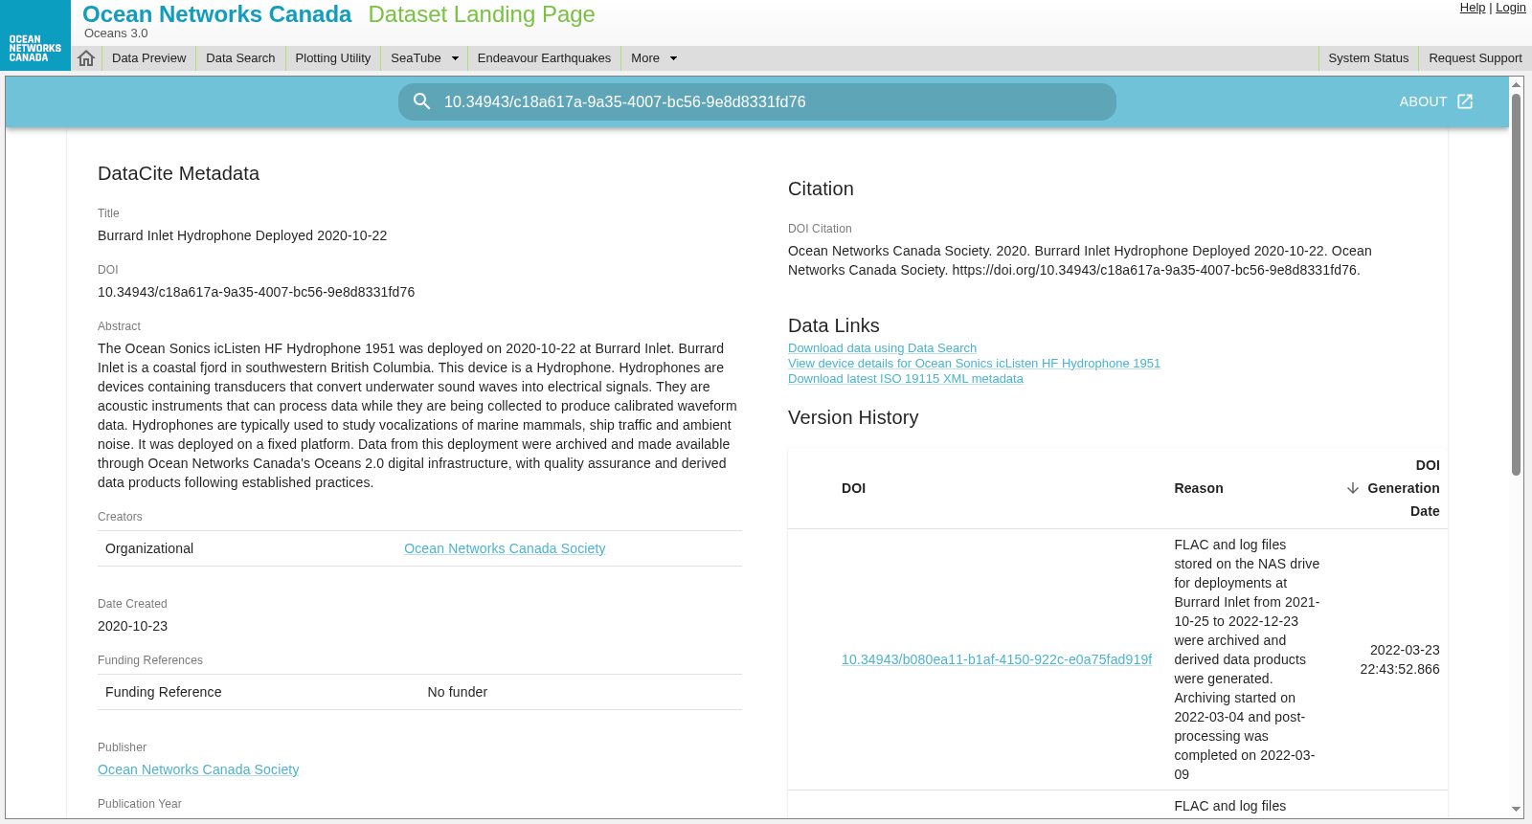Open the Endeavour Earthquakes menu item

(544, 58)
